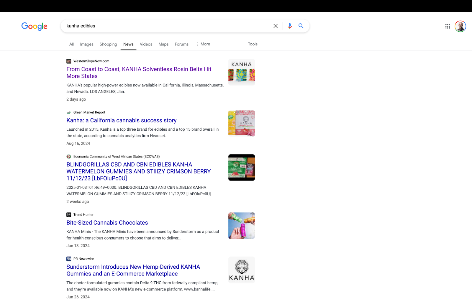
Task: Open the Google account profile avatar
Action: tap(460, 26)
